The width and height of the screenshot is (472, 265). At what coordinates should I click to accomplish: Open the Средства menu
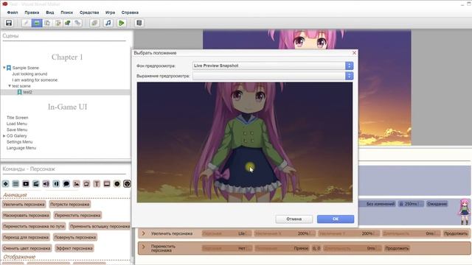coord(89,13)
